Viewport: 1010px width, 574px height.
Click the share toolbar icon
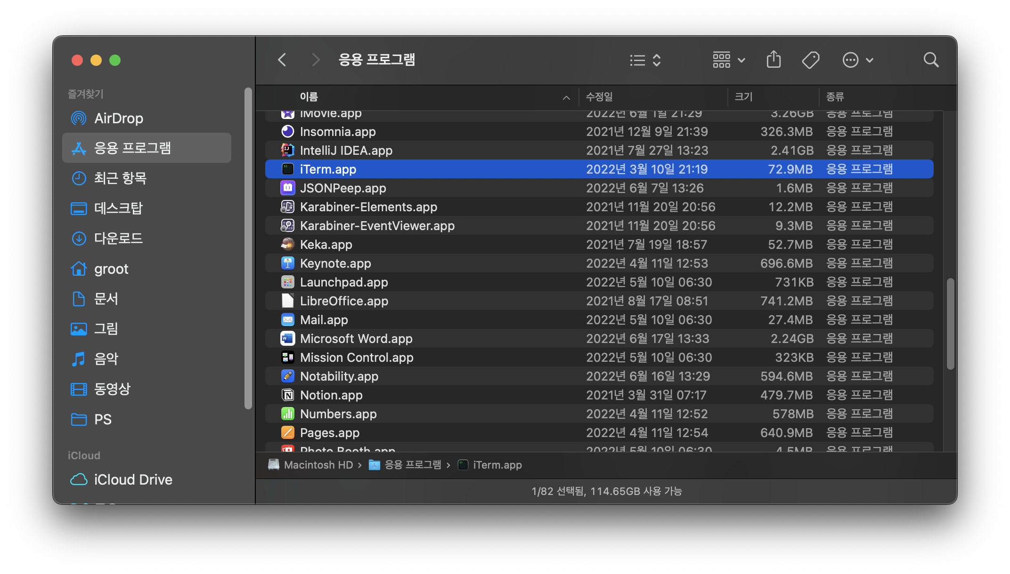coord(774,60)
